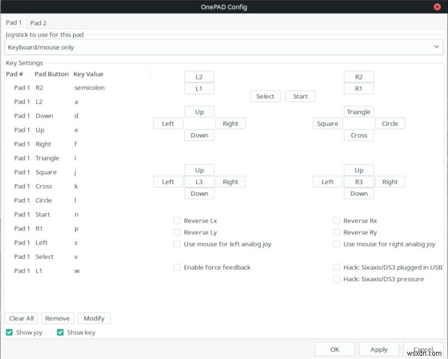Screen dimensions: 448x359
Task: Configure the Square button
Action: [x=328, y=124]
